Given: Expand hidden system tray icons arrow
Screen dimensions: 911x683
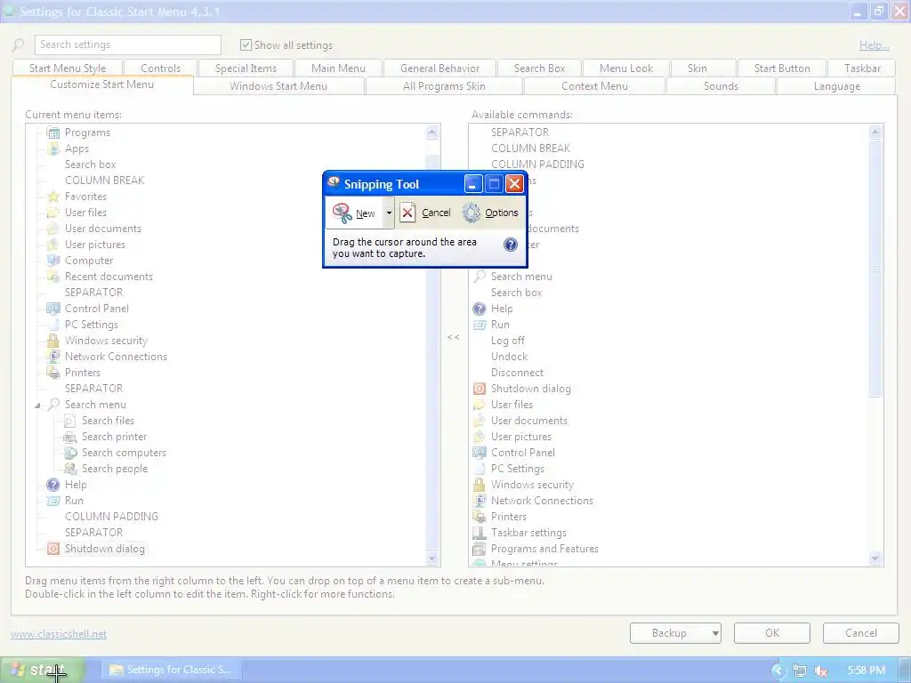Looking at the screenshot, I should 778,671.
